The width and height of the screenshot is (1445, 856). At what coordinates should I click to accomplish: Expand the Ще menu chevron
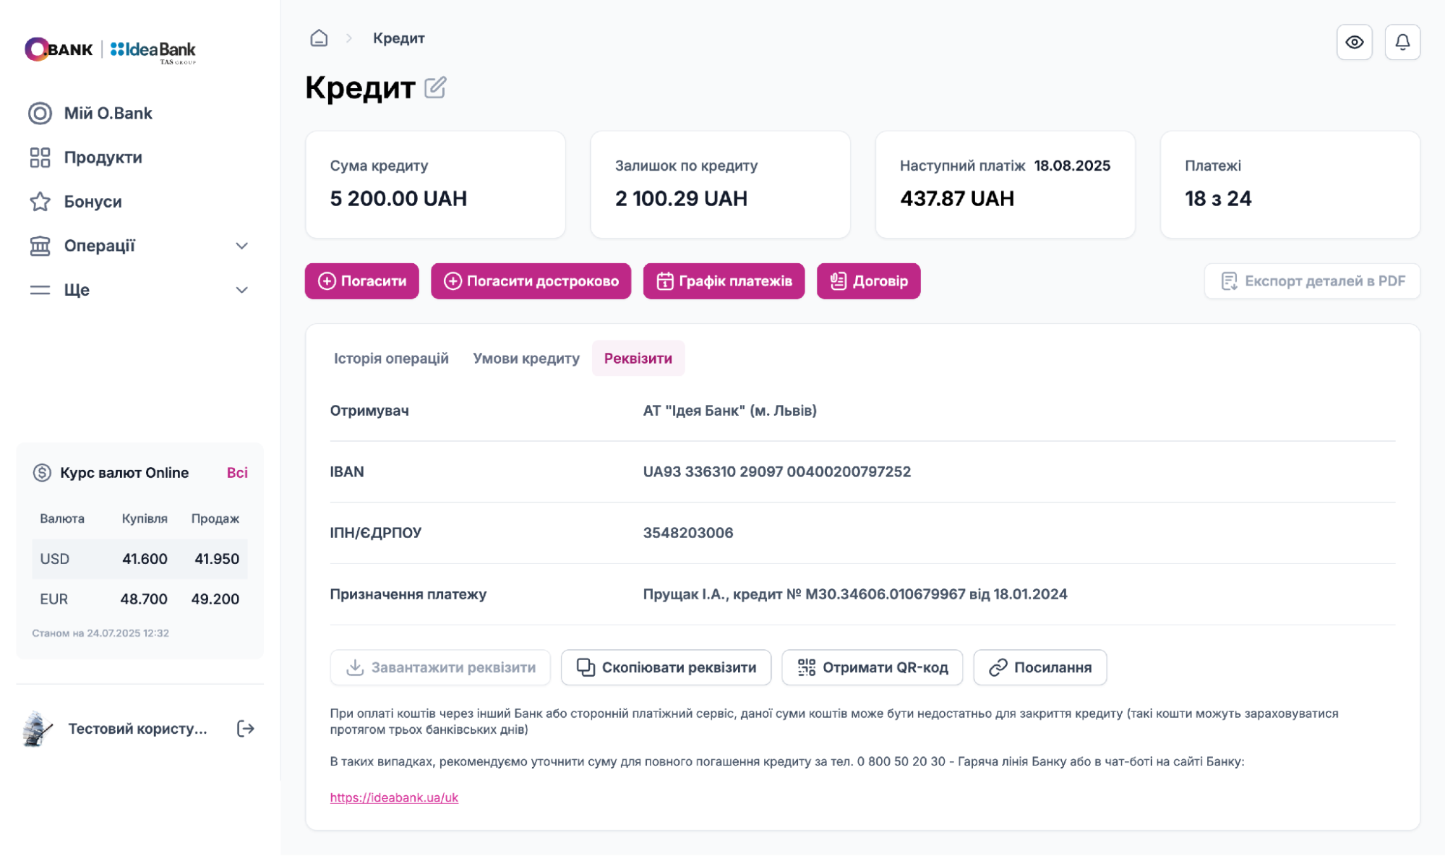pyautogui.click(x=242, y=290)
